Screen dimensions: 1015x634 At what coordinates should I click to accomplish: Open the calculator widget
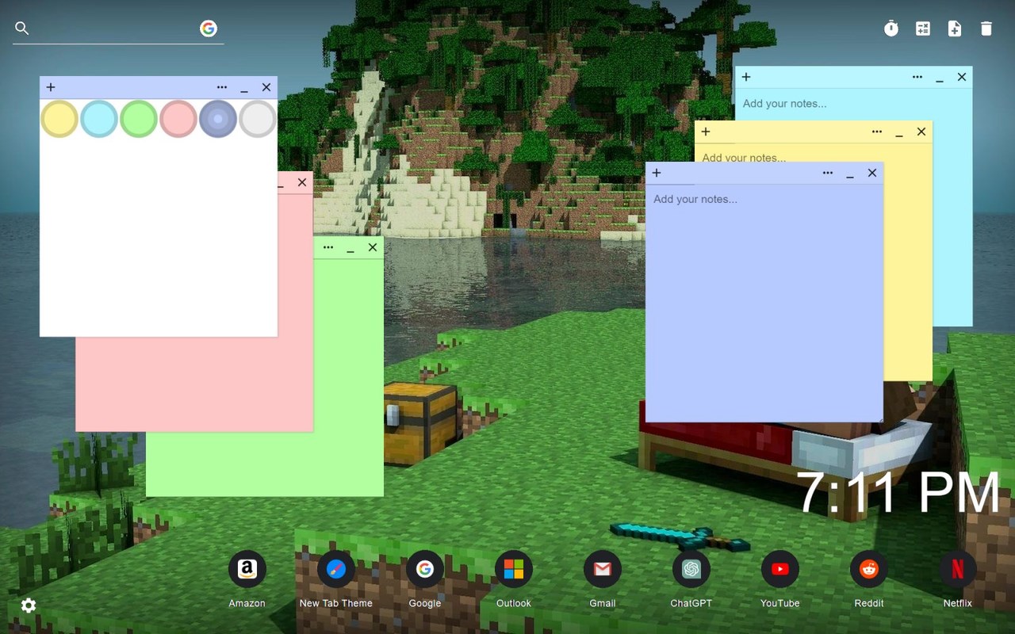coord(923,29)
